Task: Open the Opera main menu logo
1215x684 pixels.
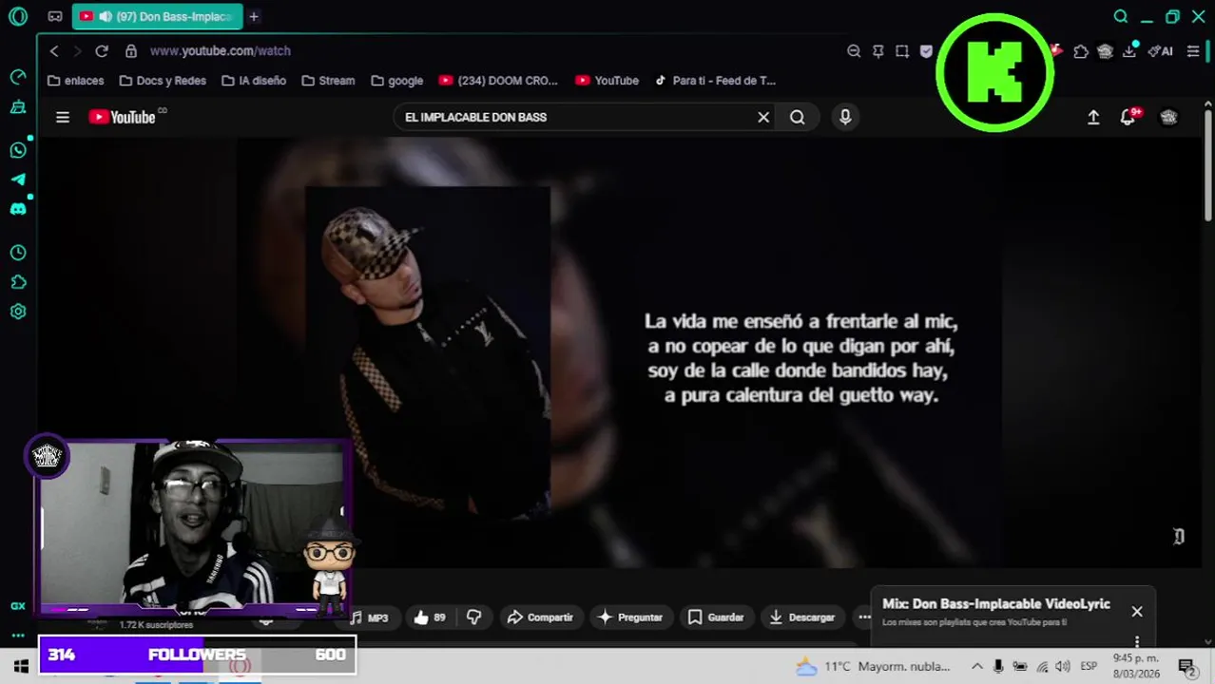Action: point(18,16)
